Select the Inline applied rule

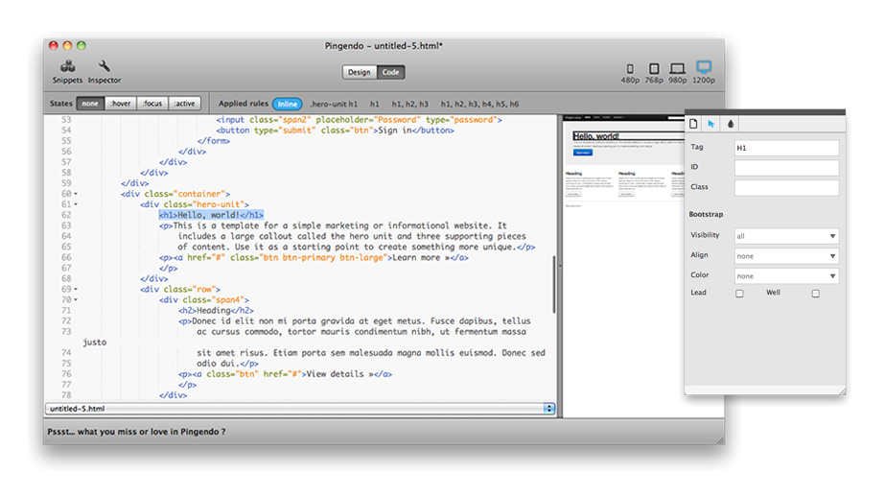pos(287,104)
